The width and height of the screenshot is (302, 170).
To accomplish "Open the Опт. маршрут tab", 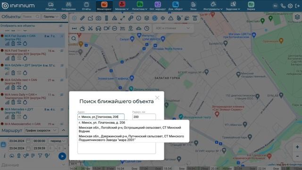I will pos(158,6).
